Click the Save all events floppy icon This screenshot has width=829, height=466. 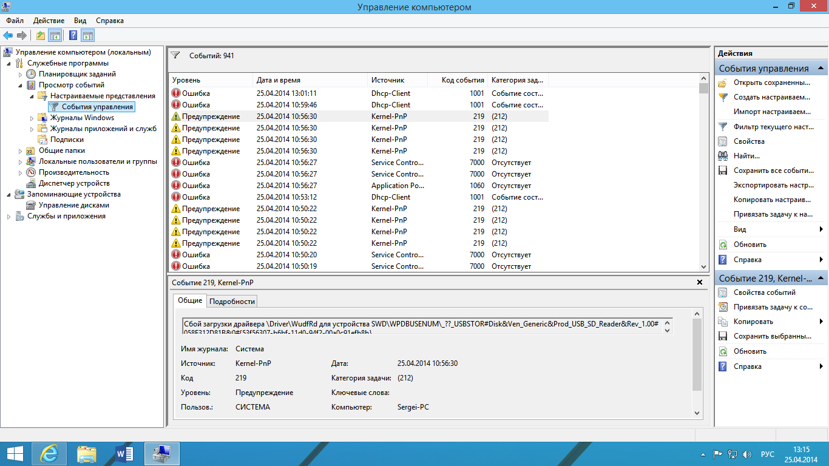[x=723, y=171]
